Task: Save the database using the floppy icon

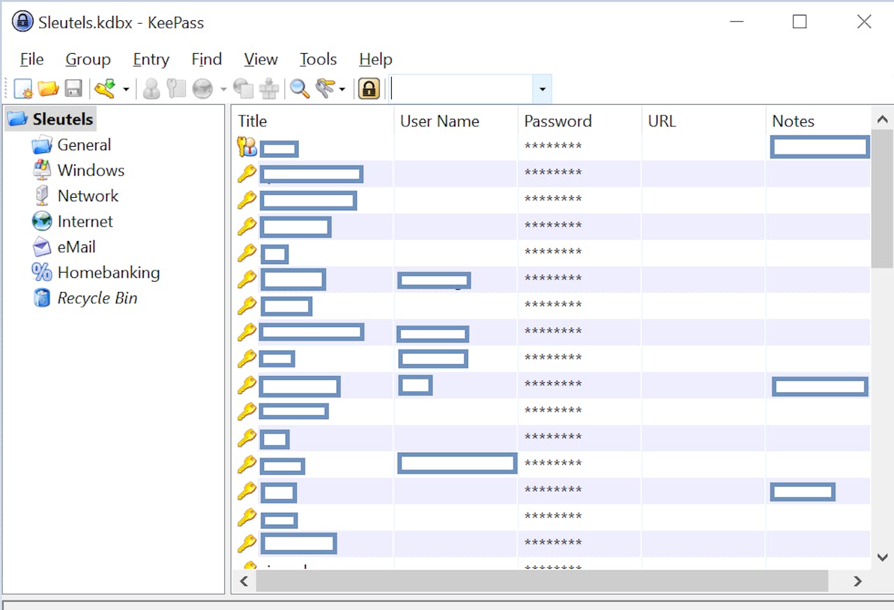Action: tap(73, 89)
